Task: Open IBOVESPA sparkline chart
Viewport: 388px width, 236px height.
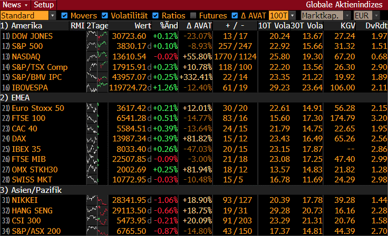Action: [97, 87]
